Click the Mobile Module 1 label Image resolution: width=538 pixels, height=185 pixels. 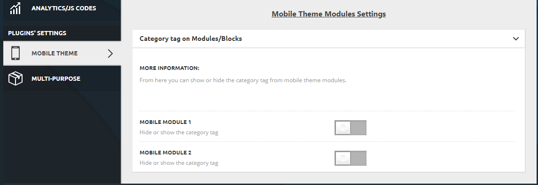click(x=165, y=122)
